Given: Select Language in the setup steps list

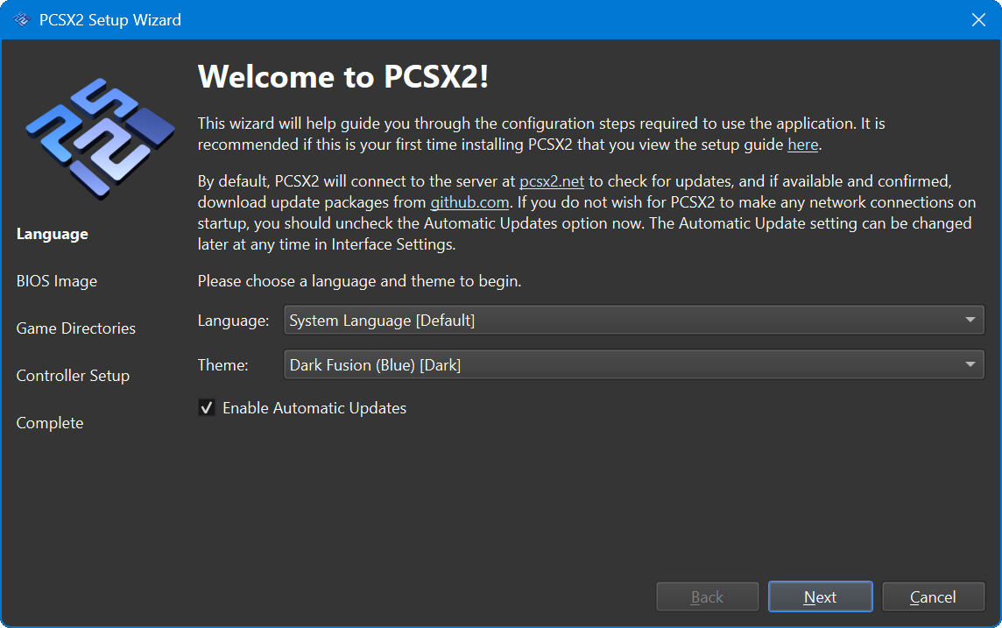Looking at the screenshot, I should click(53, 234).
